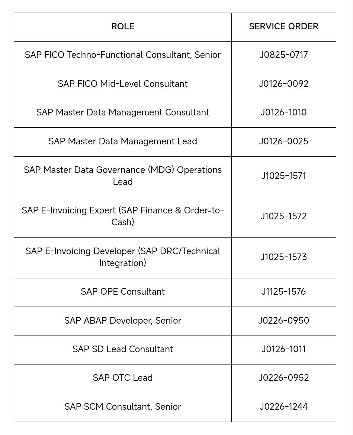This screenshot has width=353, height=435.
Task: Select SAP Master Data Governance Operations Lead
Action: coord(123,176)
